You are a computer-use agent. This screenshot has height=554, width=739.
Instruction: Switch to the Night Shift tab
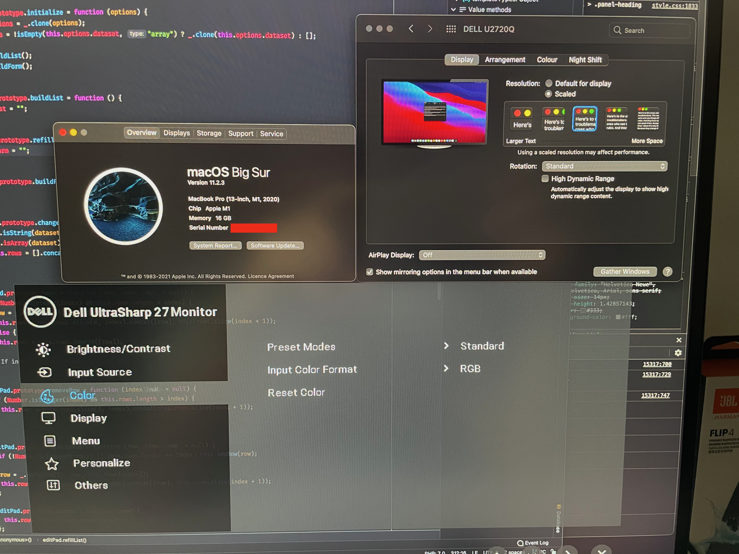tap(585, 60)
